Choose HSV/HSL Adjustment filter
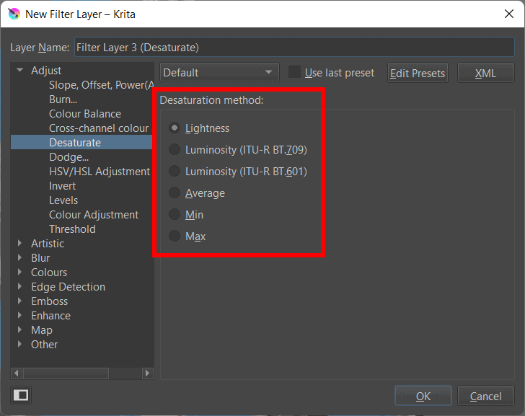 (x=99, y=172)
